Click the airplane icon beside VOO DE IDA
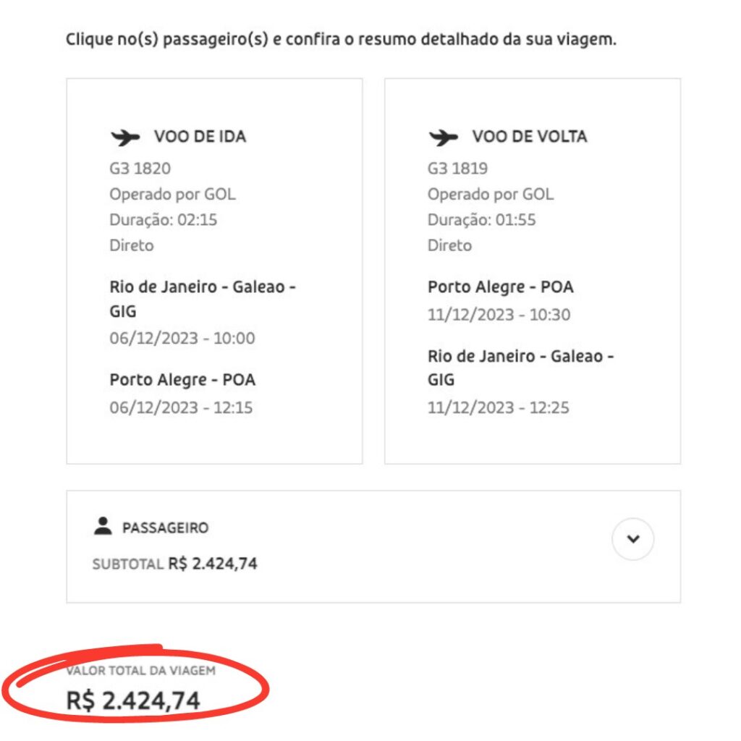741x741 pixels. click(x=125, y=137)
